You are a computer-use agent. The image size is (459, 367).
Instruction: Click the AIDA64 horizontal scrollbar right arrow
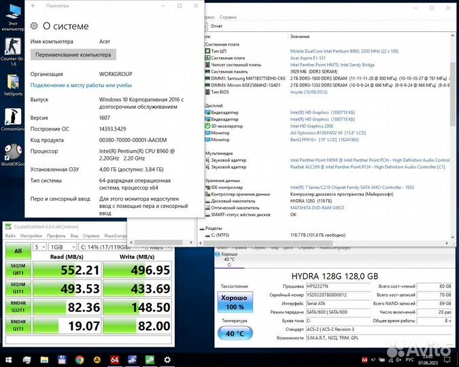447,243
